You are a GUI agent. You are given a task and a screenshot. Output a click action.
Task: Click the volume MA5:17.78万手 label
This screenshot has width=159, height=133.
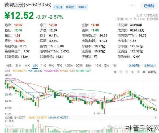point(38,118)
